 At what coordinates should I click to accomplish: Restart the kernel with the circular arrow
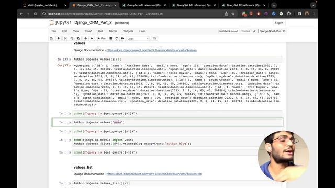tap(117, 38)
